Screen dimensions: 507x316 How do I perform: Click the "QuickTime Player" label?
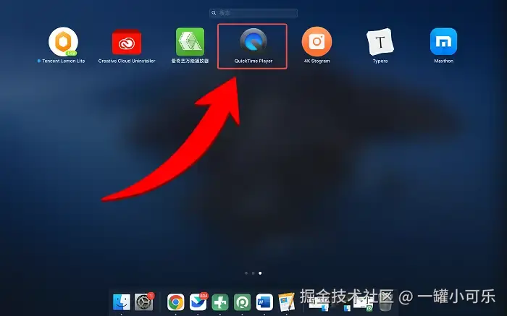click(x=253, y=61)
